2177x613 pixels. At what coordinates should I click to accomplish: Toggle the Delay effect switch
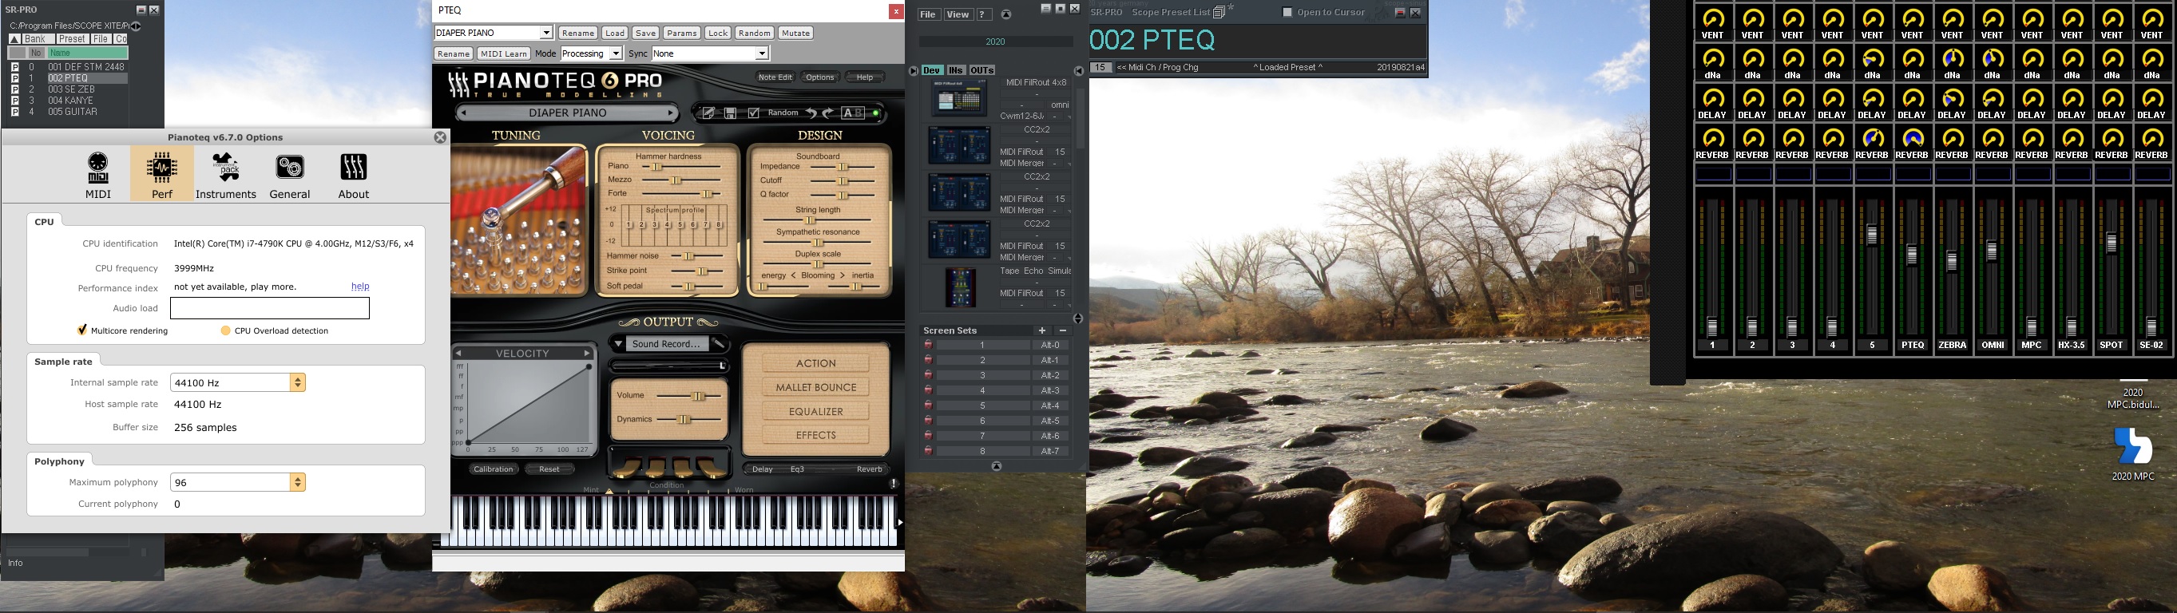point(763,469)
